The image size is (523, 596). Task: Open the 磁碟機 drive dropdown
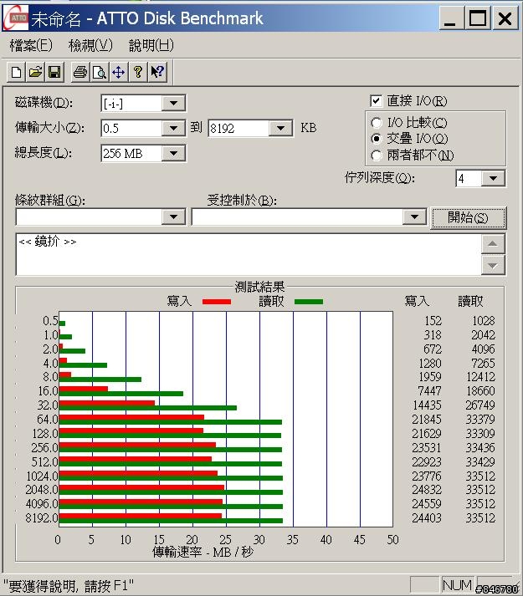[173, 104]
